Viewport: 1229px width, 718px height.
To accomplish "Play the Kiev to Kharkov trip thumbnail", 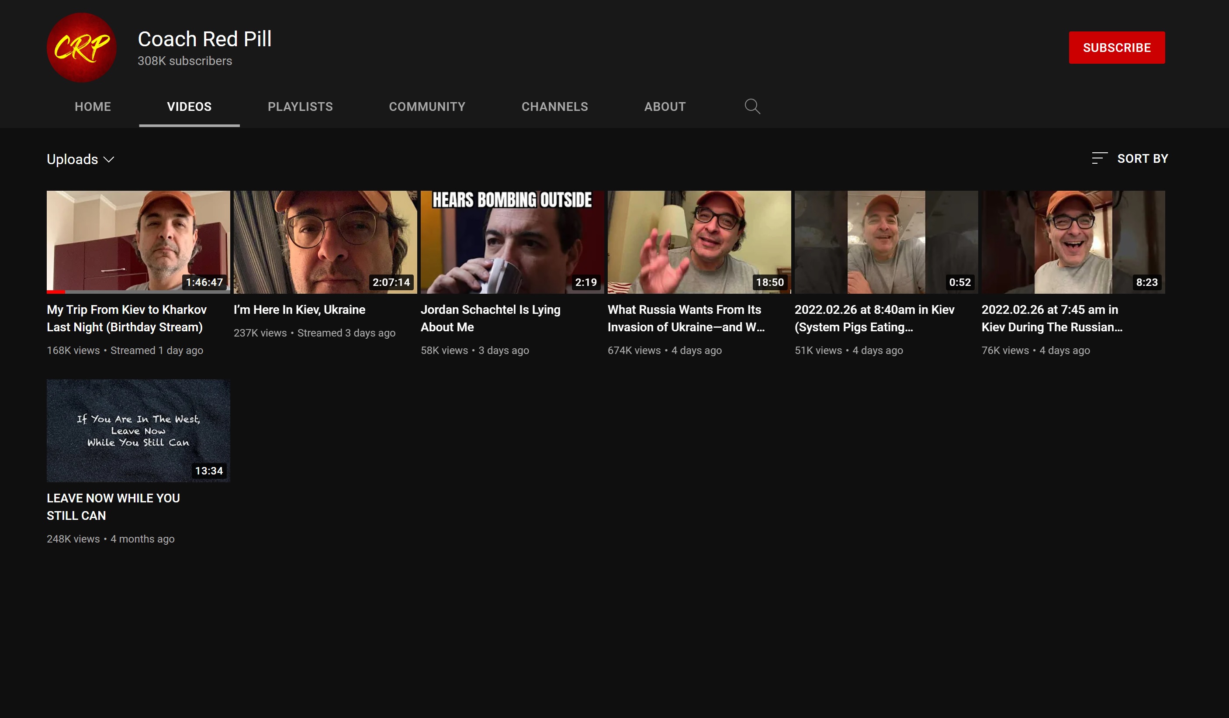I will tap(138, 242).
